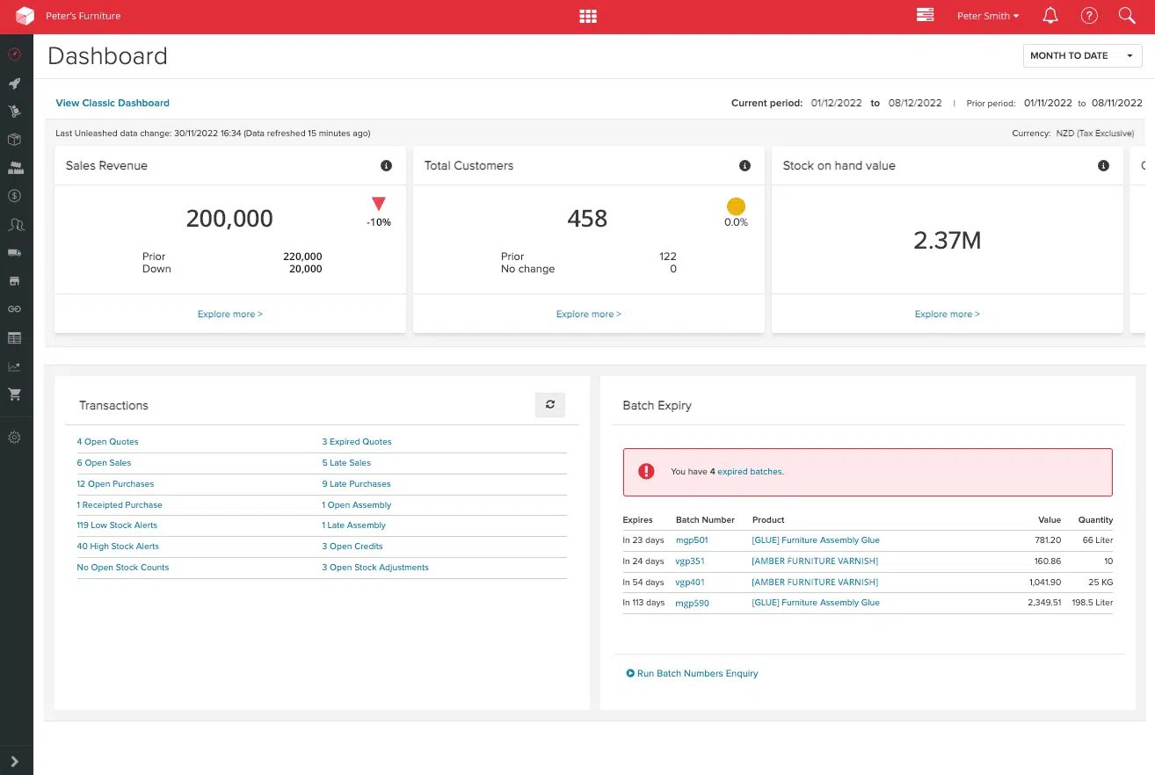Open the integrations link icon in the sidebar
The height and width of the screenshot is (775, 1155).
tap(15, 308)
